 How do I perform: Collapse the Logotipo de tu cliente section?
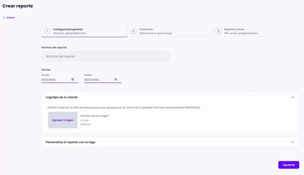click(293, 97)
